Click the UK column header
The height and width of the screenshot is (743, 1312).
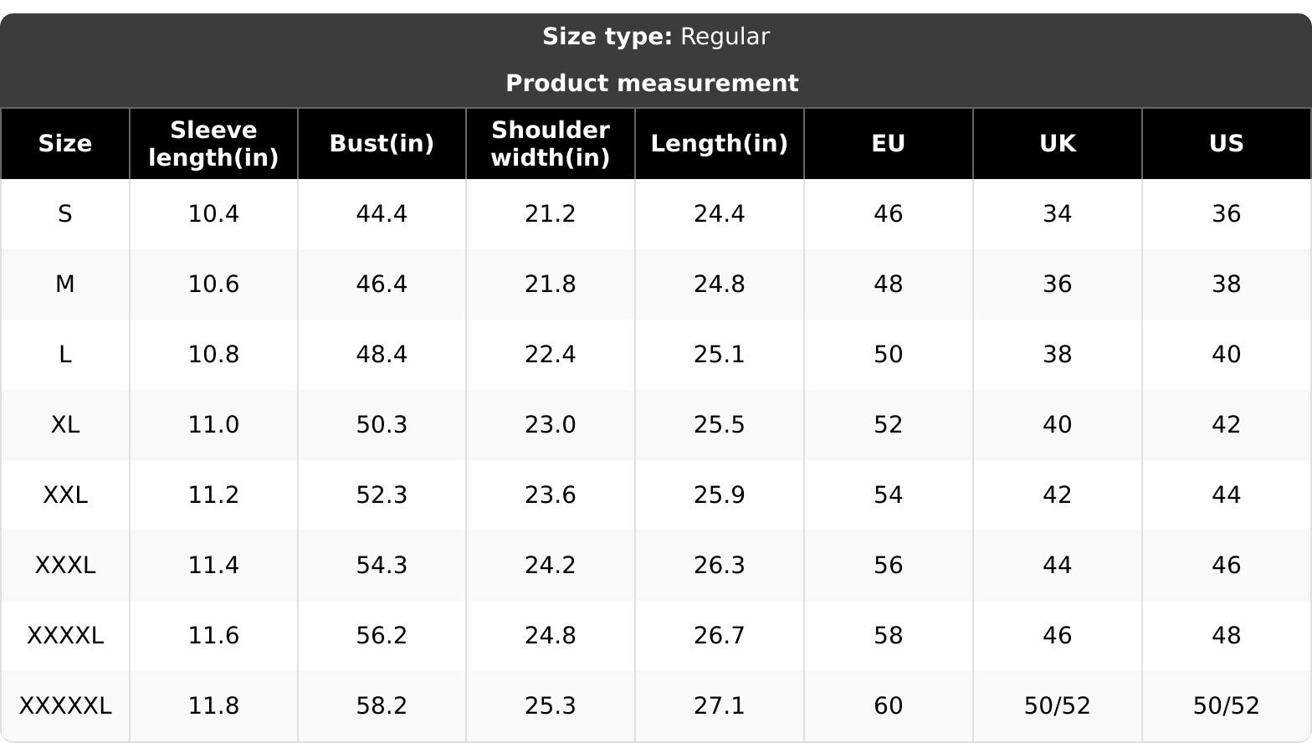point(1058,144)
